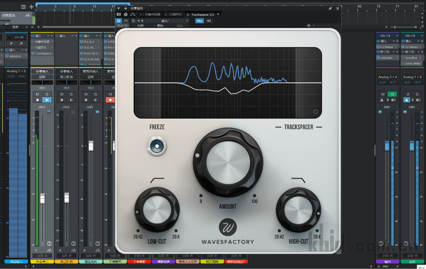Switch to the '1 - 伴奏升降调' plugin tab

(x=150, y=14)
